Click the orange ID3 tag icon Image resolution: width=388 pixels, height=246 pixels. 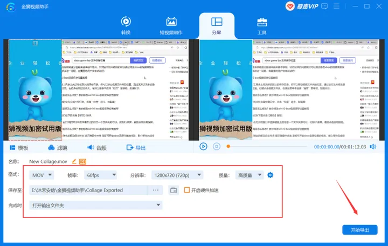[82, 161]
